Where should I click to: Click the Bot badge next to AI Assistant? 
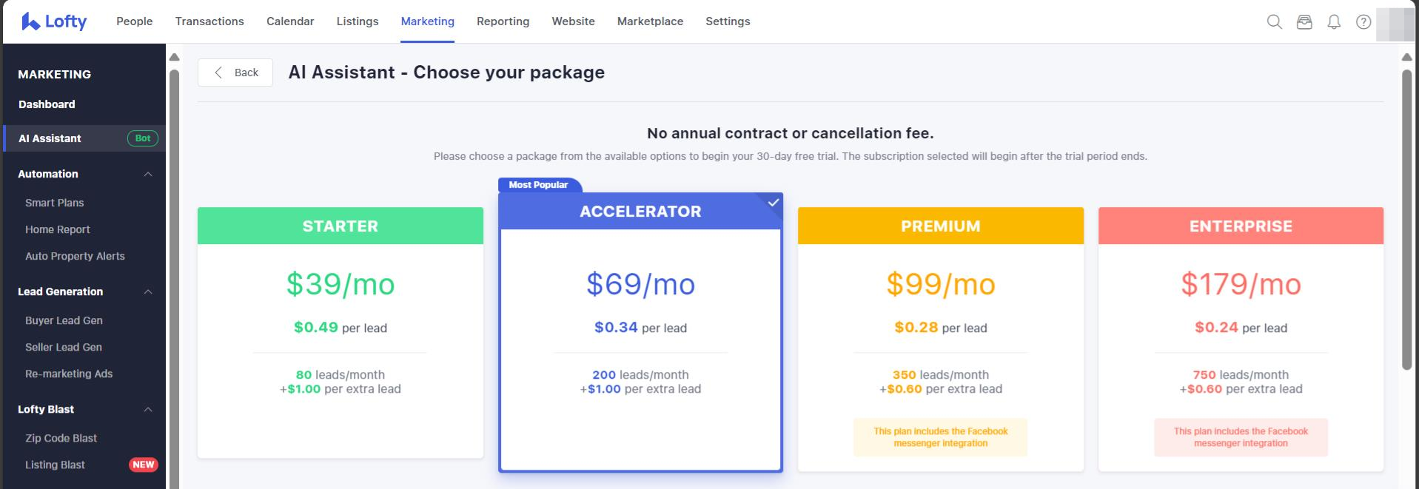point(143,138)
